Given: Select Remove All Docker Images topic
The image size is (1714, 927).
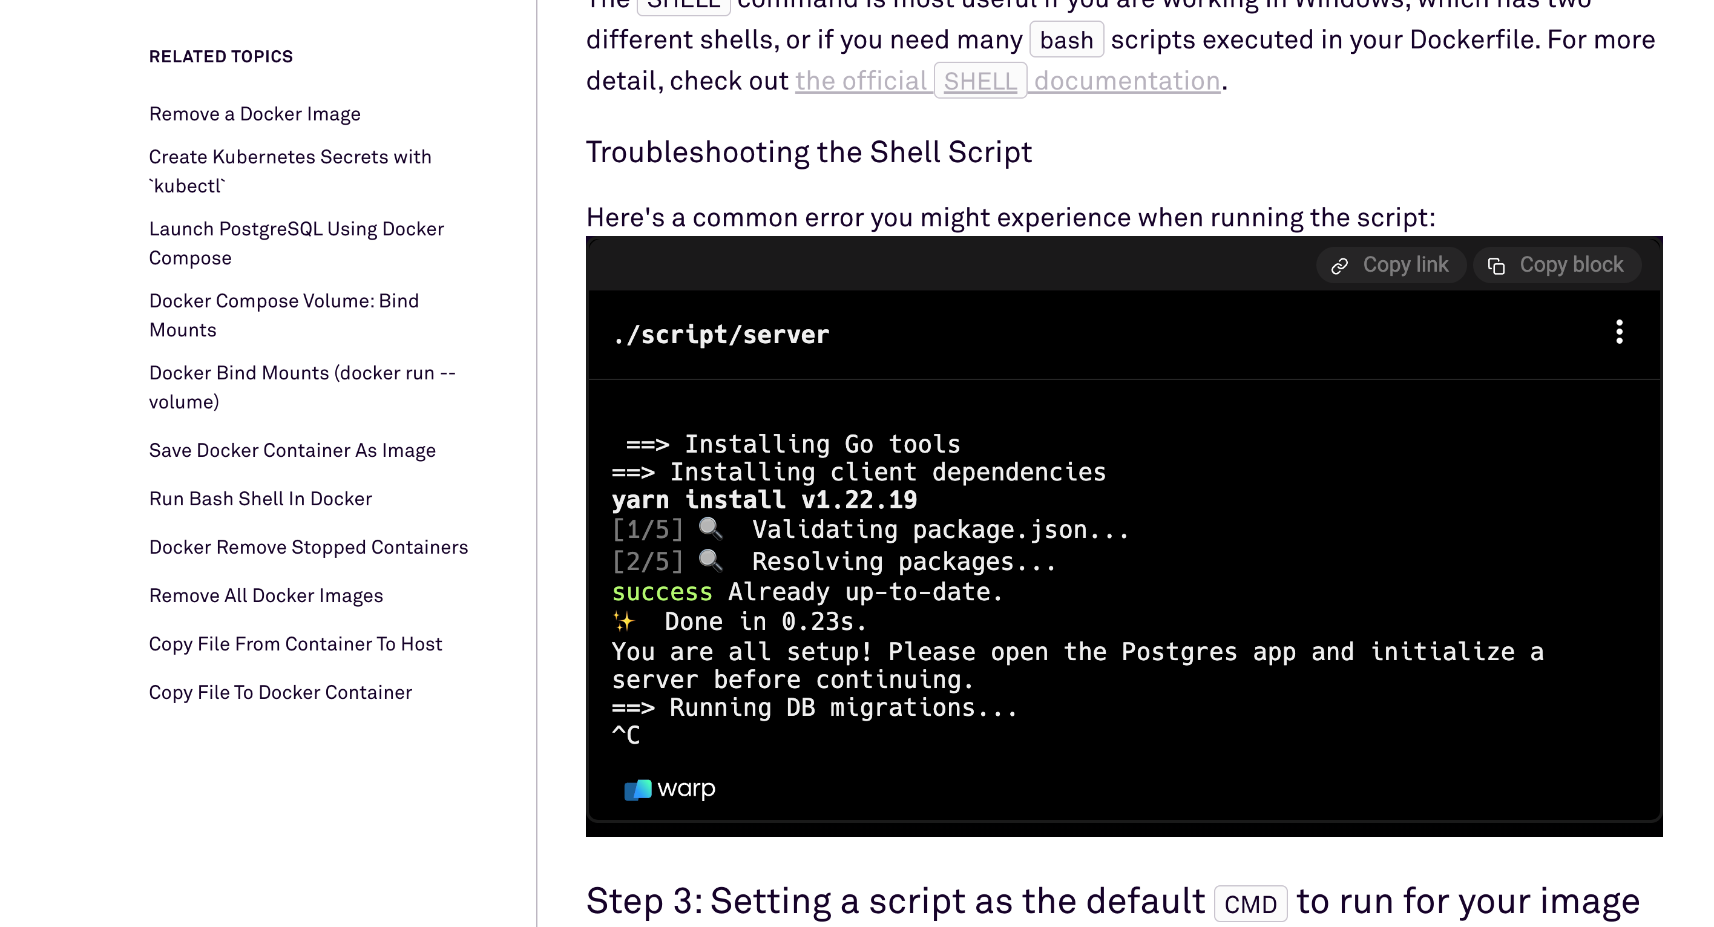Looking at the screenshot, I should 266,595.
